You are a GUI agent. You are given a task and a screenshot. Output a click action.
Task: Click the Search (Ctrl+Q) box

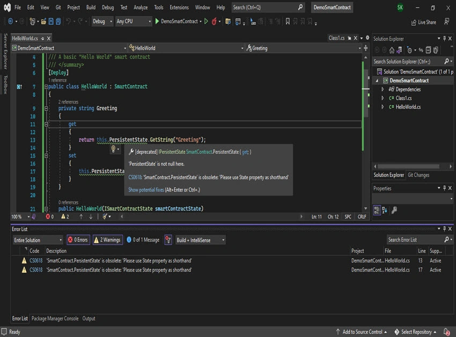click(268, 8)
